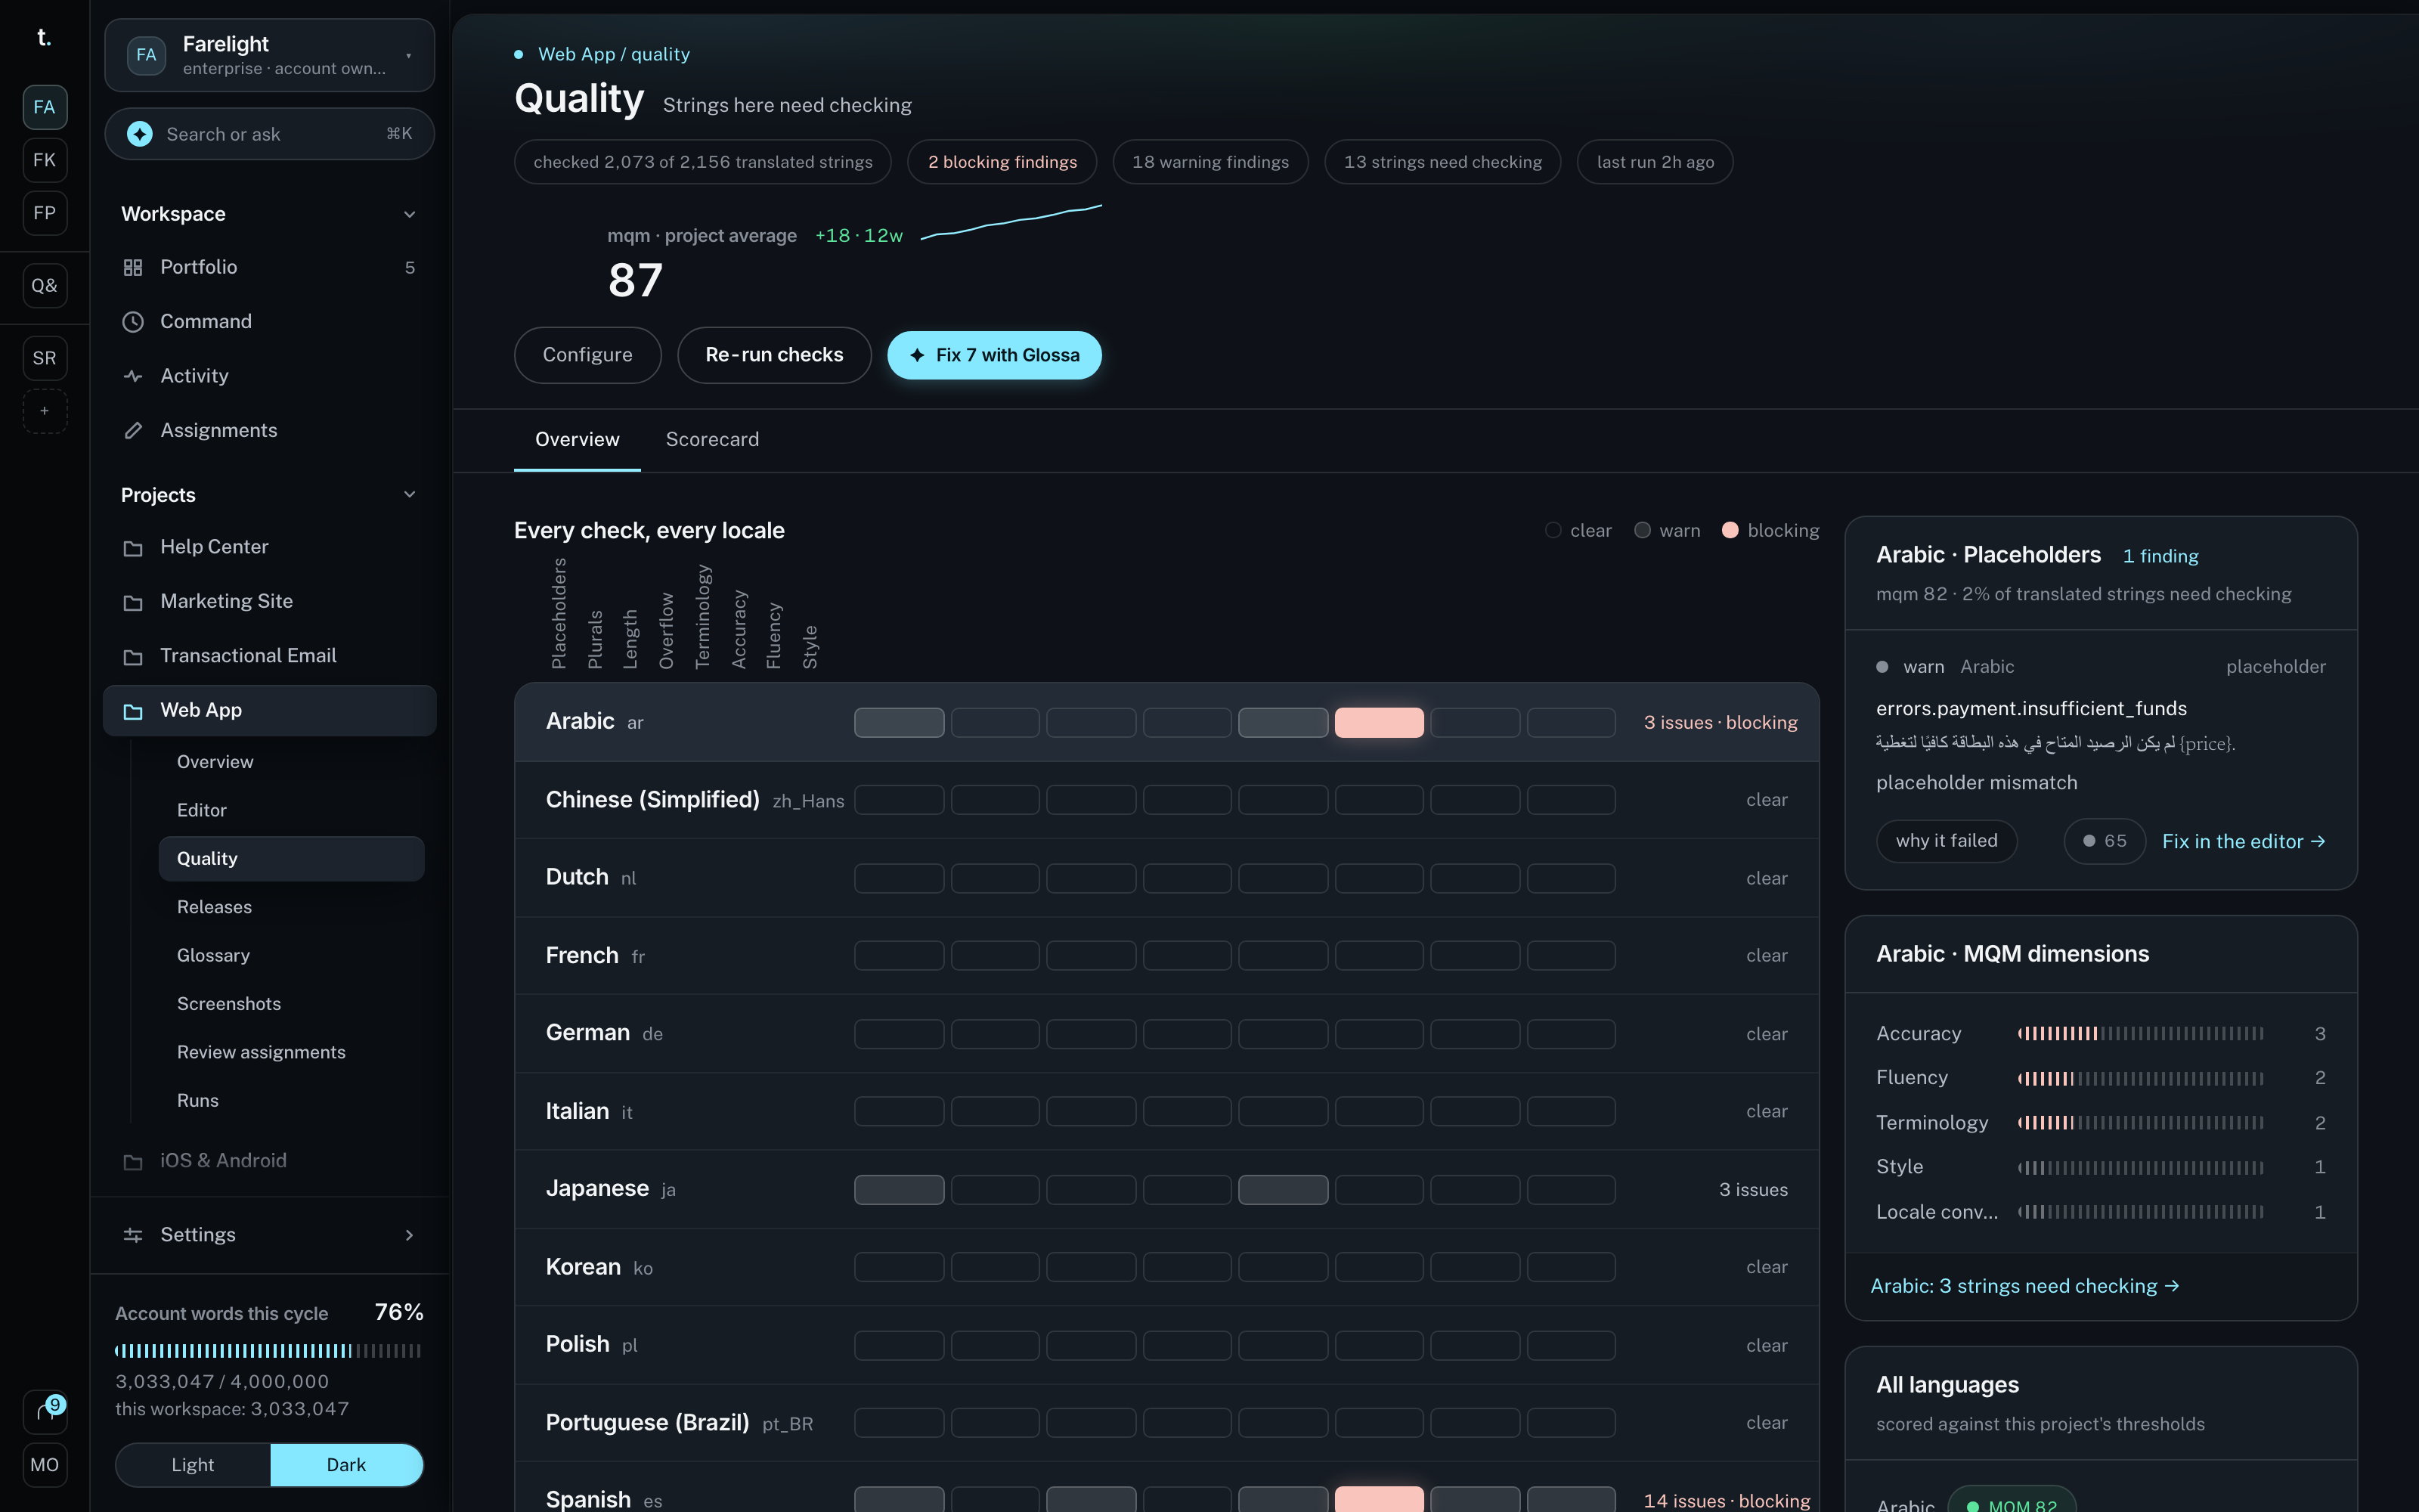Collapse the Projects section

pyautogui.click(x=409, y=495)
